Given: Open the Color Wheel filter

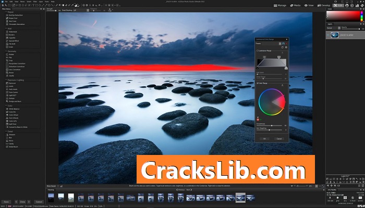Looking at the screenshot, I should click(13, 115).
